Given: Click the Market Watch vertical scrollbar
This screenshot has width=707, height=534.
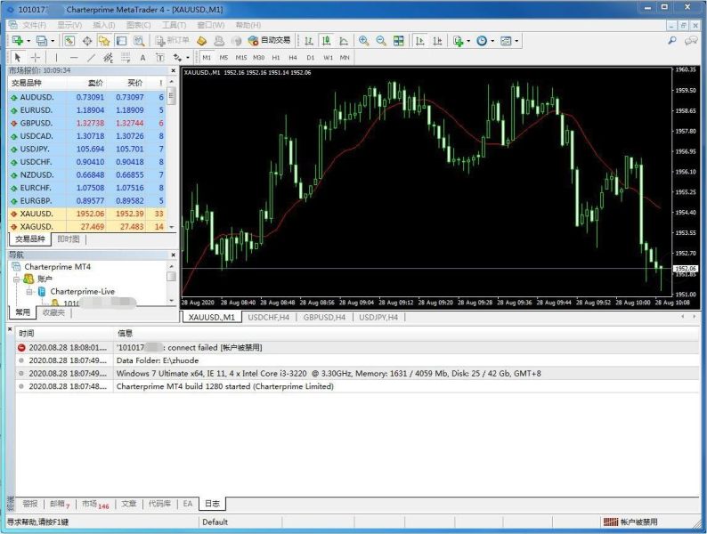Looking at the screenshot, I should pyautogui.click(x=171, y=155).
